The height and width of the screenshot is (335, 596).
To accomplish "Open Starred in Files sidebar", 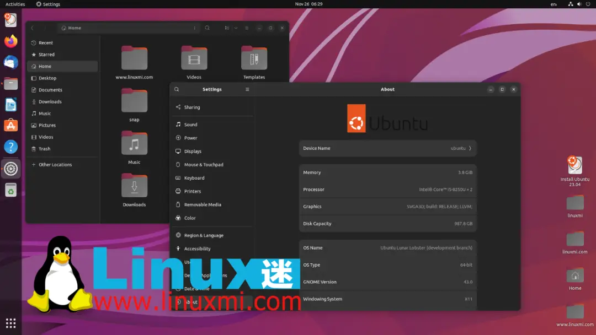I will 63,55.
